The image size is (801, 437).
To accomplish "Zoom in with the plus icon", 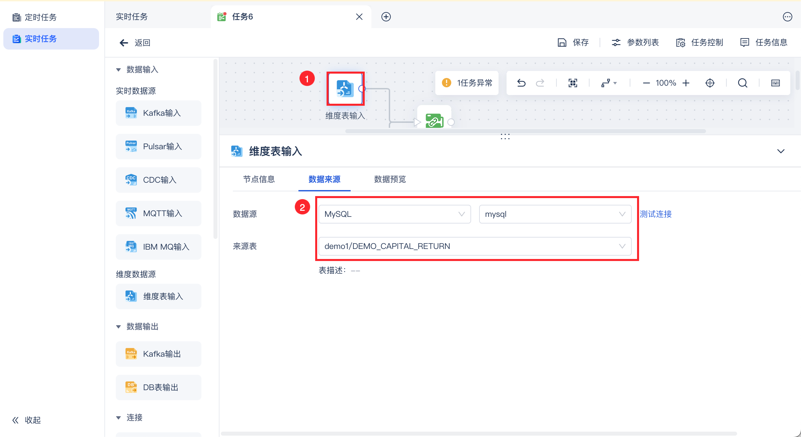I will tap(686, 83).
